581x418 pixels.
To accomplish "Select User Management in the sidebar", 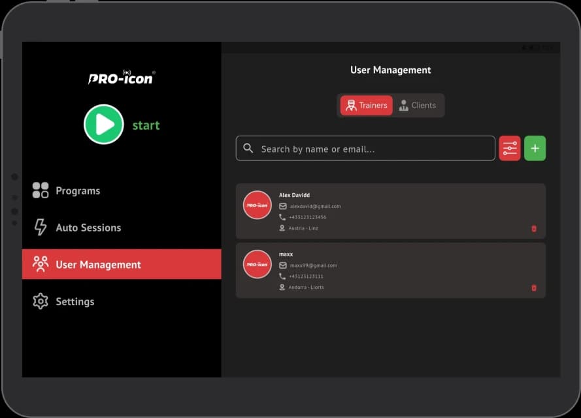I will (x=98, y=265).
